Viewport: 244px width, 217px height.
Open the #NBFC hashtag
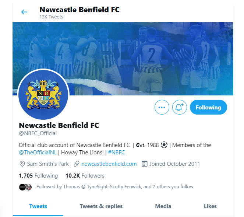tap(116, 153)
